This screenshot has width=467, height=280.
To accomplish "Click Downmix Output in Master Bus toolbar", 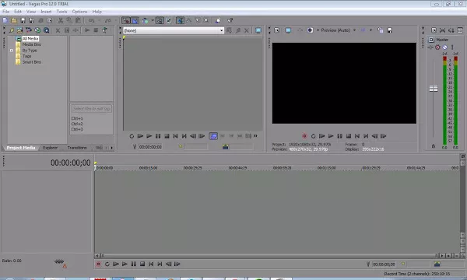I will tap(443, 30).
